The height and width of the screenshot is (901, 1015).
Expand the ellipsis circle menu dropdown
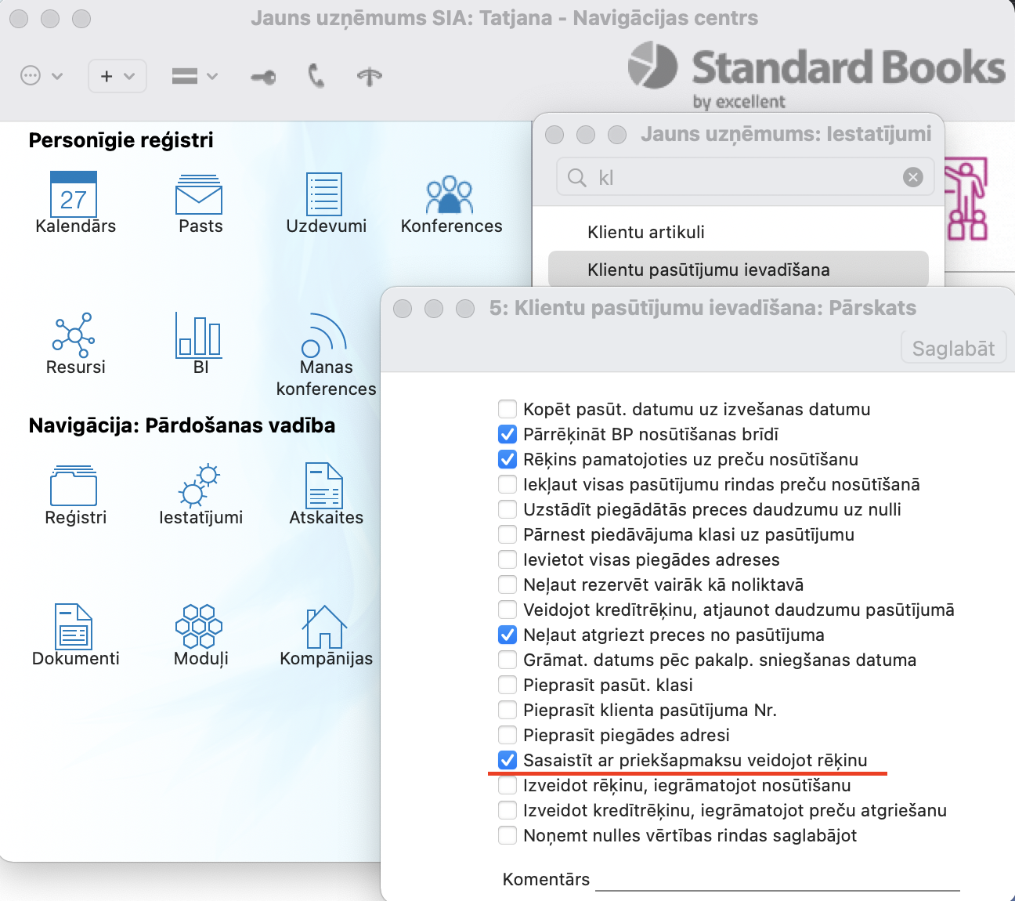(41, 76)
